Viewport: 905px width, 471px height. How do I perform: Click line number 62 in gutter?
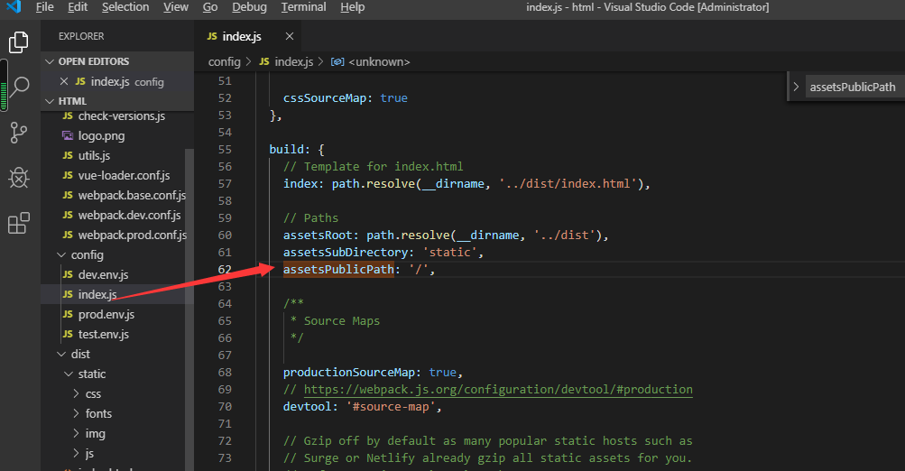pos(225,270)
